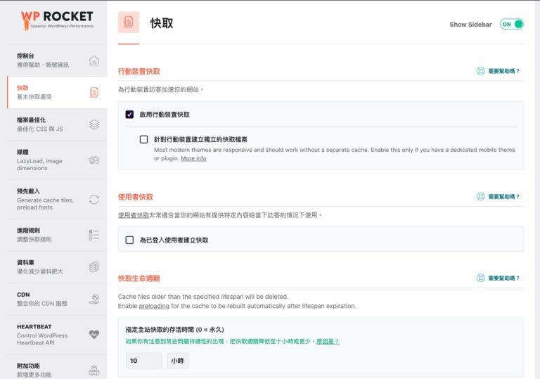Open the CDN hand-globe icon

pyautogui.click(x=94, y=300)
